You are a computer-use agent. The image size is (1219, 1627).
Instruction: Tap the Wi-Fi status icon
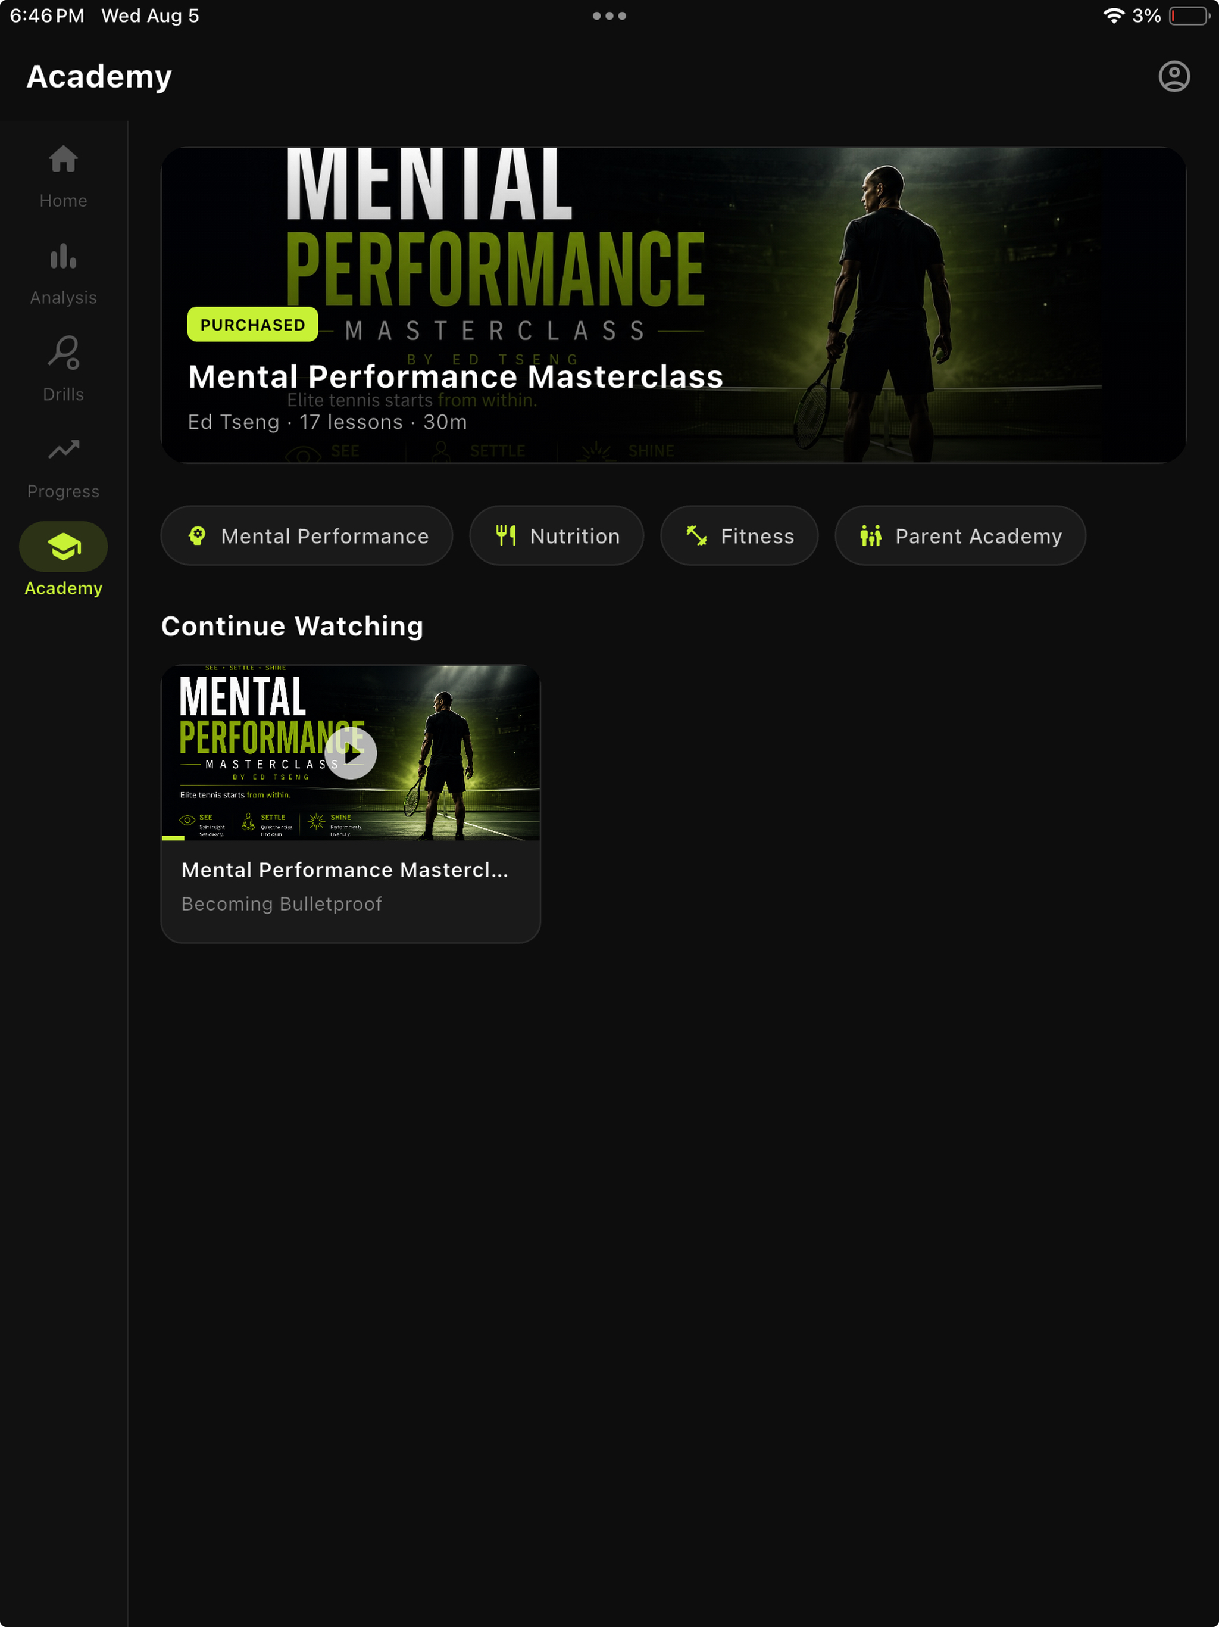(1114, 15)
